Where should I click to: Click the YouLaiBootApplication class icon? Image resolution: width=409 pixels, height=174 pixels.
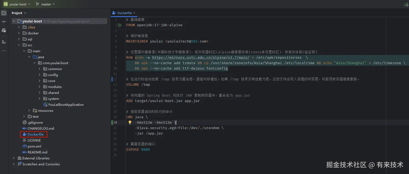45,105
